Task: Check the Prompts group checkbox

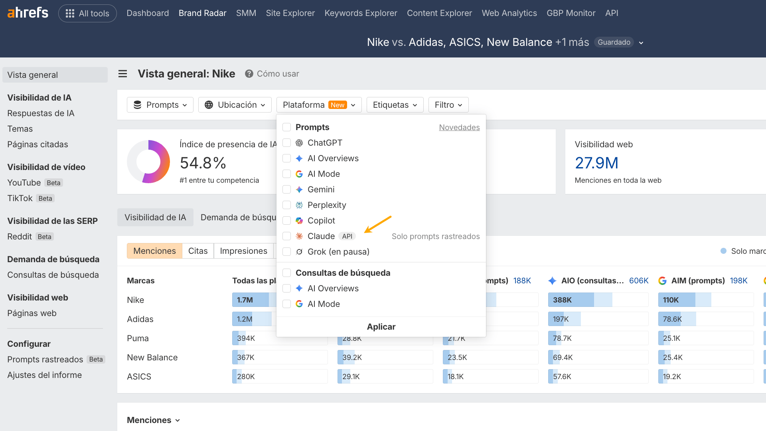Action: click(286, 127)
